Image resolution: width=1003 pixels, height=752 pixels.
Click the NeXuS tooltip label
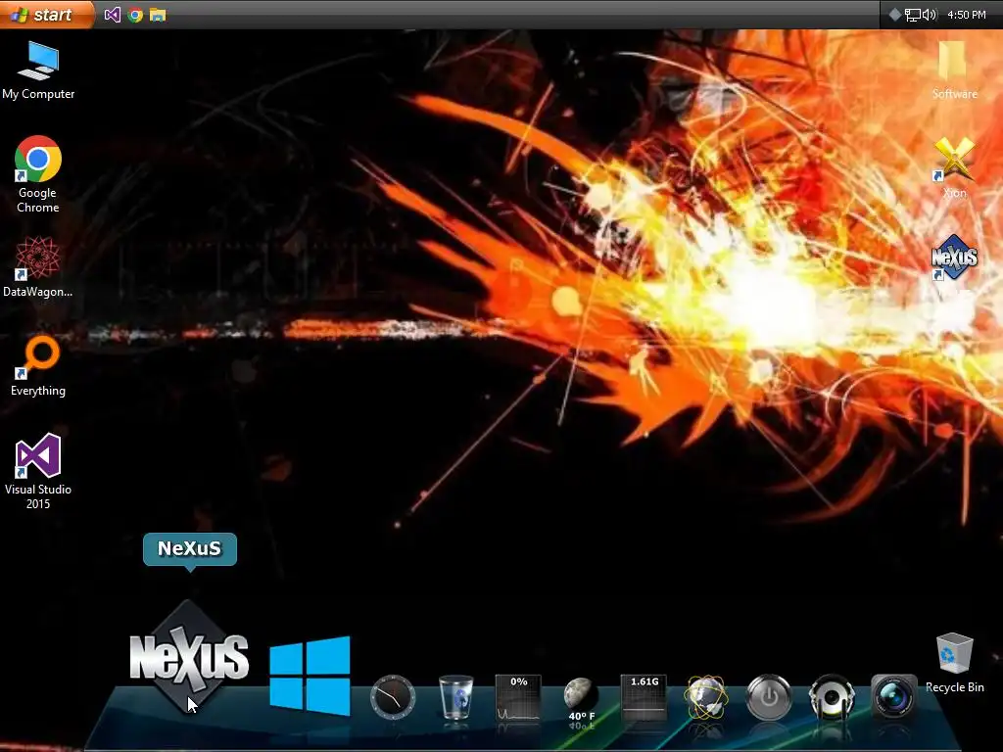point(189,548)
